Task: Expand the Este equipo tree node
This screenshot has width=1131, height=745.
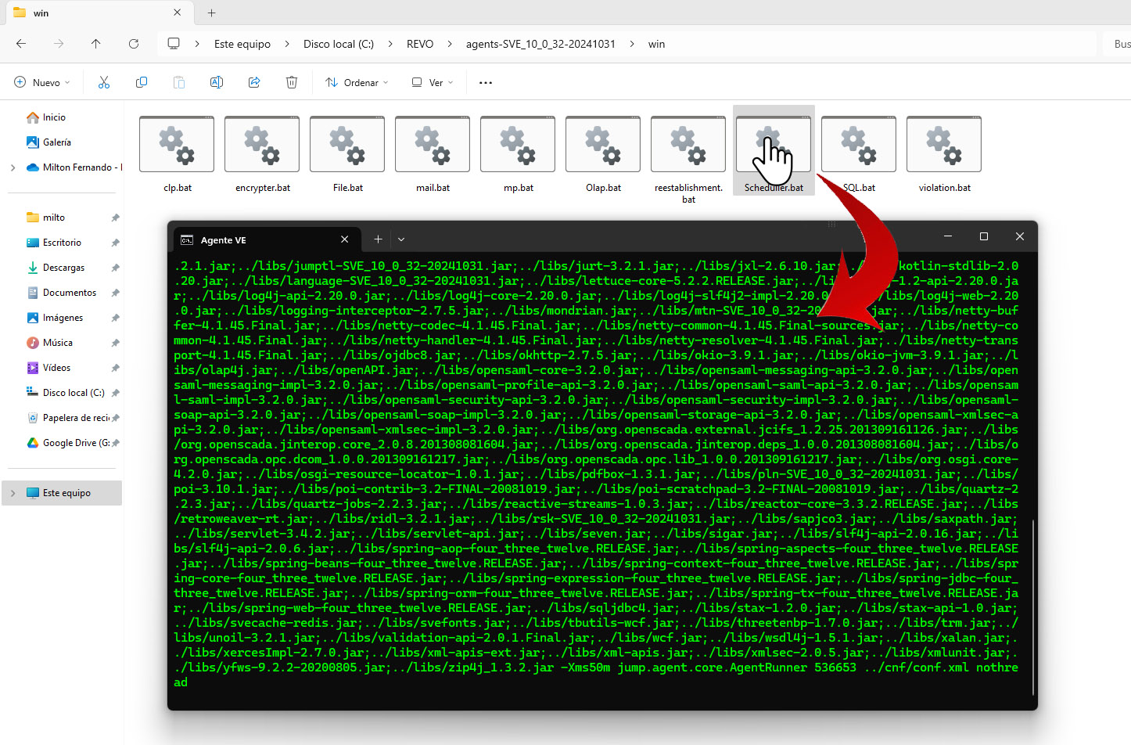Action: coord(13,493)
